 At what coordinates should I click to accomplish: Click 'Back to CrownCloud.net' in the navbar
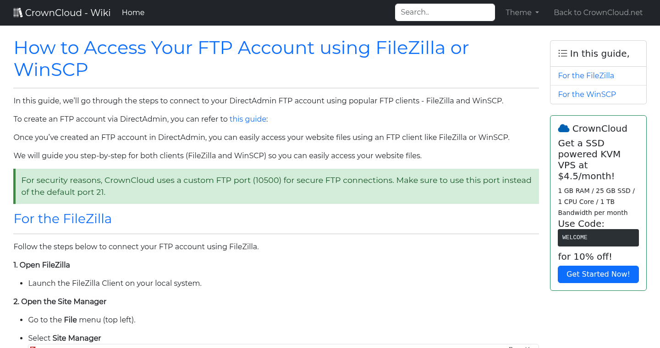tap(598, 12)
